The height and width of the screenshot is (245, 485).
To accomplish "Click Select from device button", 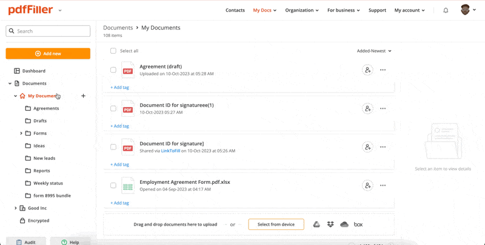I will pos(276,224).
